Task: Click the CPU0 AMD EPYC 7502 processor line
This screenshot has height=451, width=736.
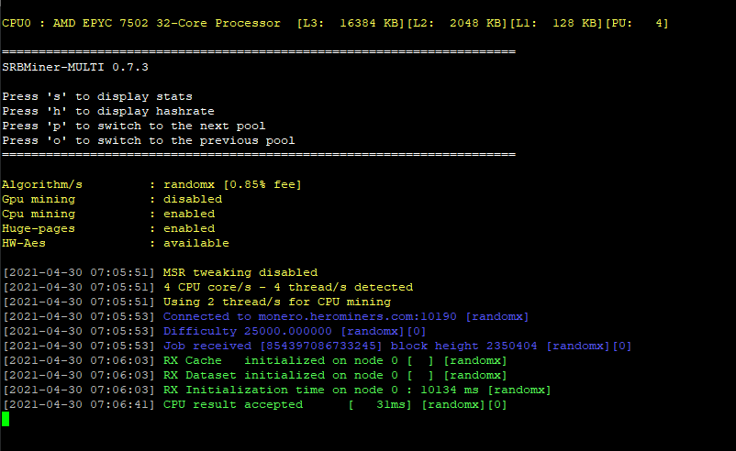Action: pyautogui.click(x=335, y=23)
